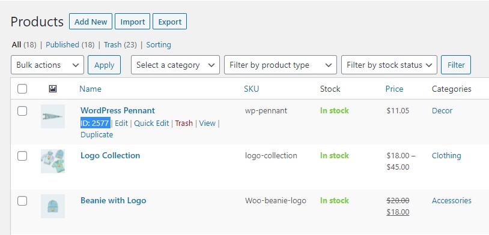Sort by the SKU column header
This screenshot has width=489, height=235.
pyautogui.click(x=251, y=89)
